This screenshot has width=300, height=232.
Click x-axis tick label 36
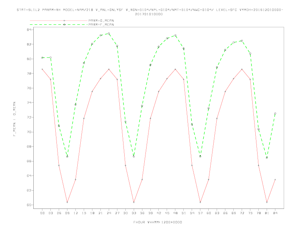(x=142, y=213)
